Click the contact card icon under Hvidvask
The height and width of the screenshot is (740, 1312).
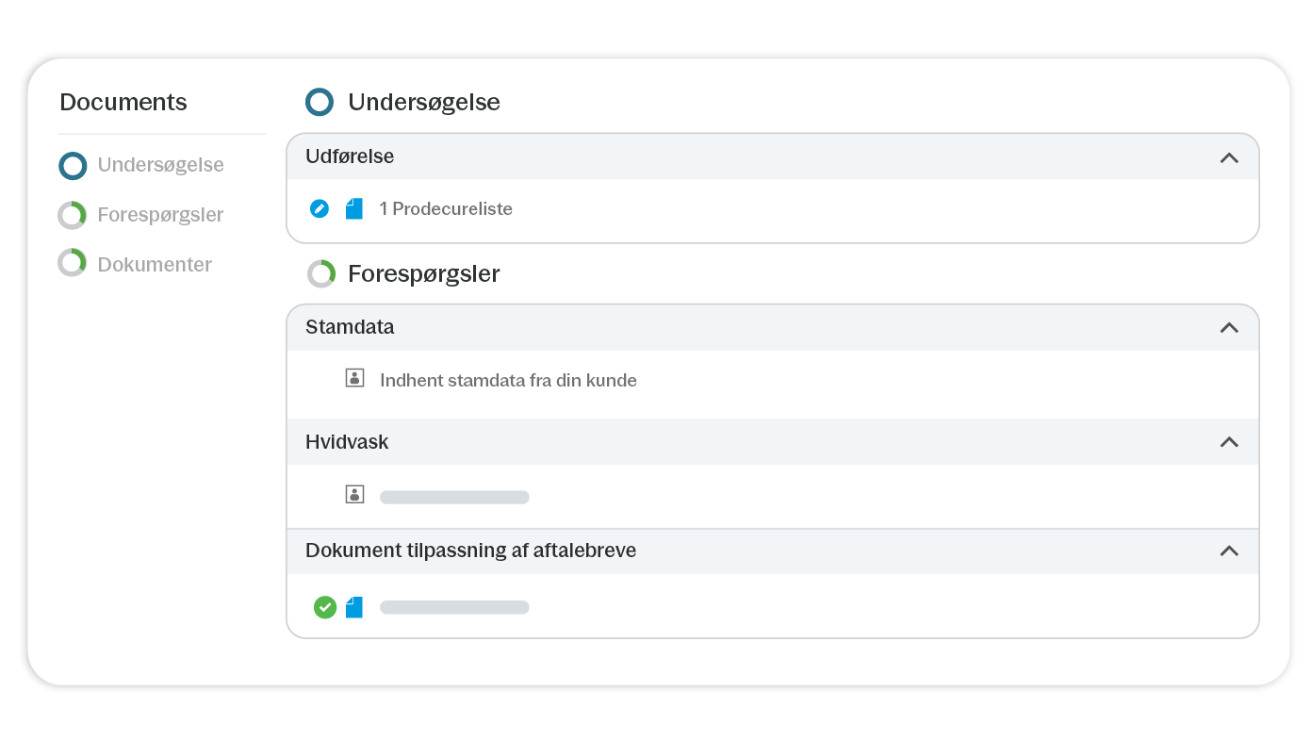point(354,495)
